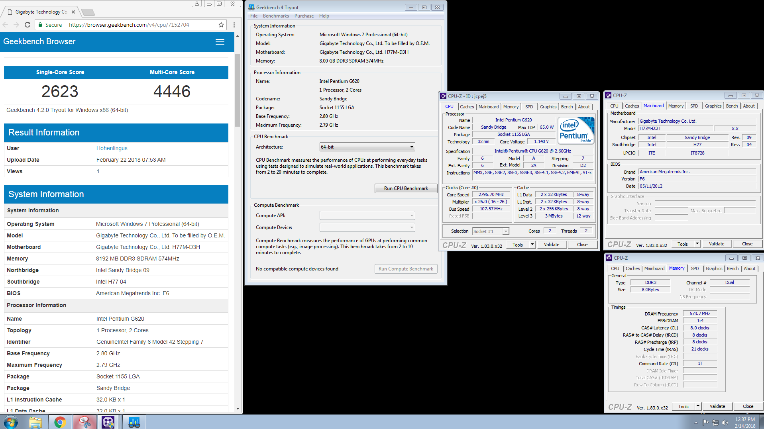
Task: Go forward in Chrome browser
Action: (16, 25)
